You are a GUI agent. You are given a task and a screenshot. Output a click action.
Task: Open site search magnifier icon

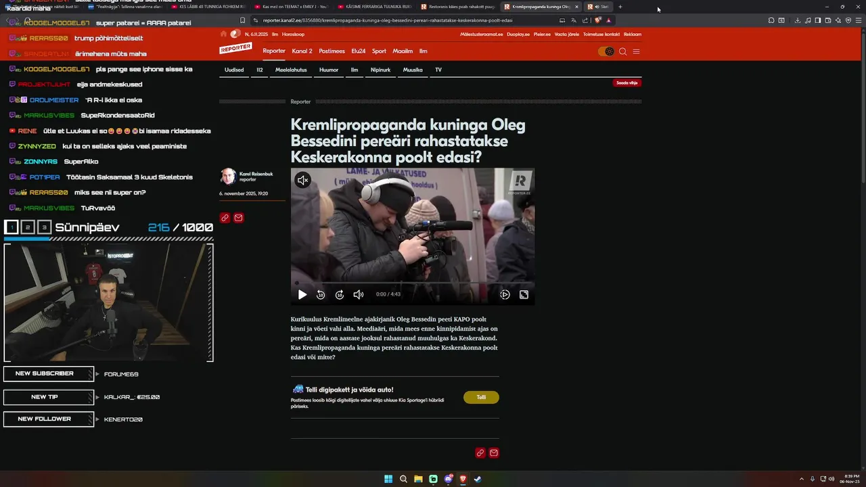[x=623, y=51]
